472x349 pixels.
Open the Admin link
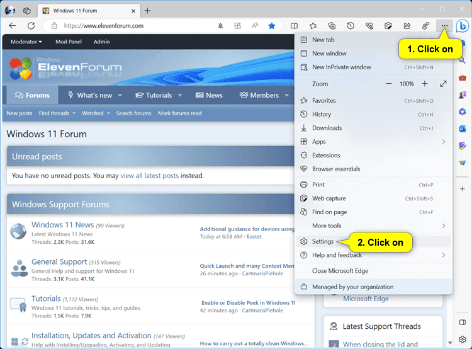pyautogui.click(x=101, y=42)
